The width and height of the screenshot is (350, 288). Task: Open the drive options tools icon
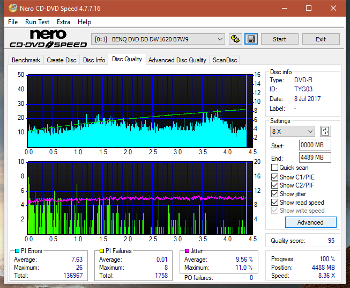(x=235, y=39)
